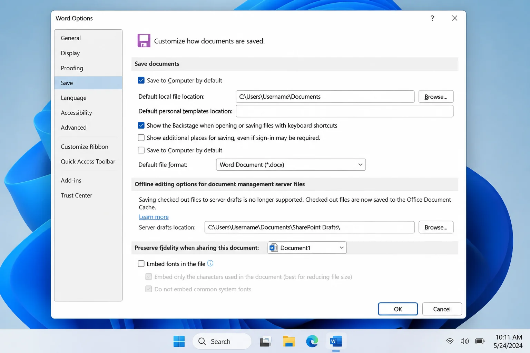Screen dimensions: 530x353
Task: Enable Show additional places for saving
Action: tap(141, 138)
